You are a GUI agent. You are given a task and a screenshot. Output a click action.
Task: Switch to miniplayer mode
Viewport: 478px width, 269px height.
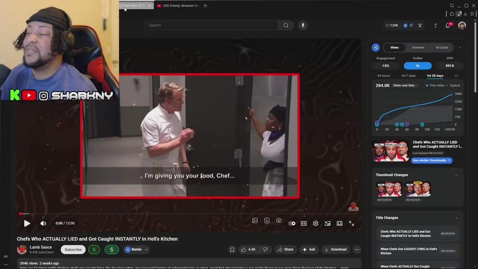click(328, 223)
